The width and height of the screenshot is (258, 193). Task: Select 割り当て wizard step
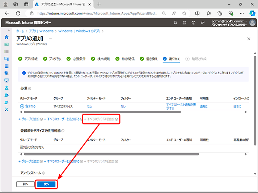pos(171,59)
